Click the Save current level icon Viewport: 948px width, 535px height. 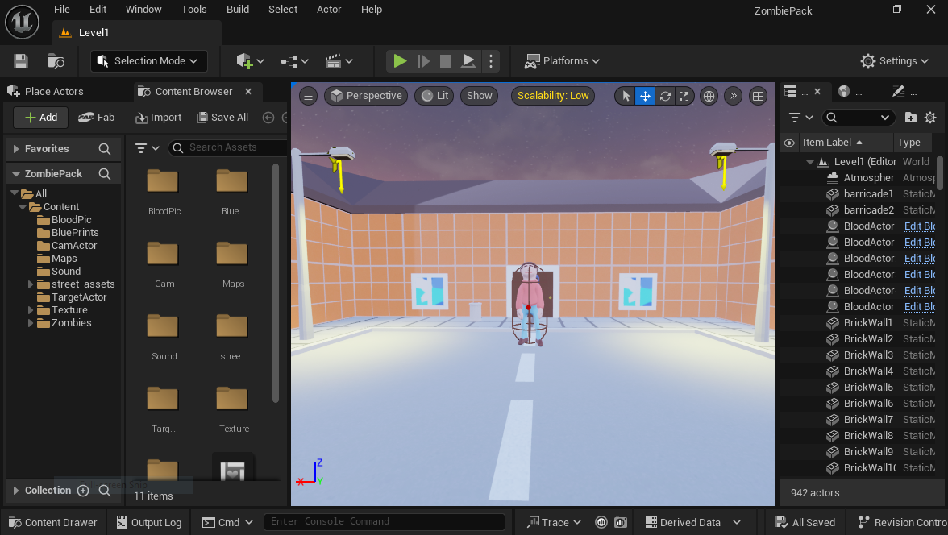[x=21, y=61]
